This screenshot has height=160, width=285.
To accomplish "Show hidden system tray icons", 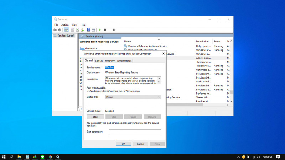I will coord(238,157).
